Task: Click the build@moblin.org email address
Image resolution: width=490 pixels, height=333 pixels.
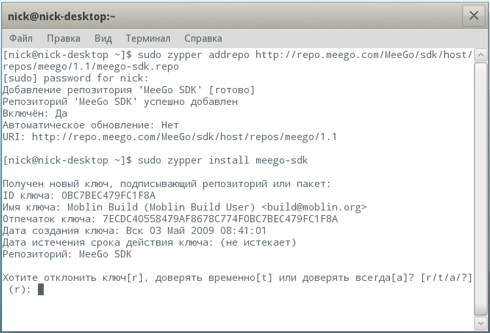Action: pyautogui.click(x=314, y=207)
